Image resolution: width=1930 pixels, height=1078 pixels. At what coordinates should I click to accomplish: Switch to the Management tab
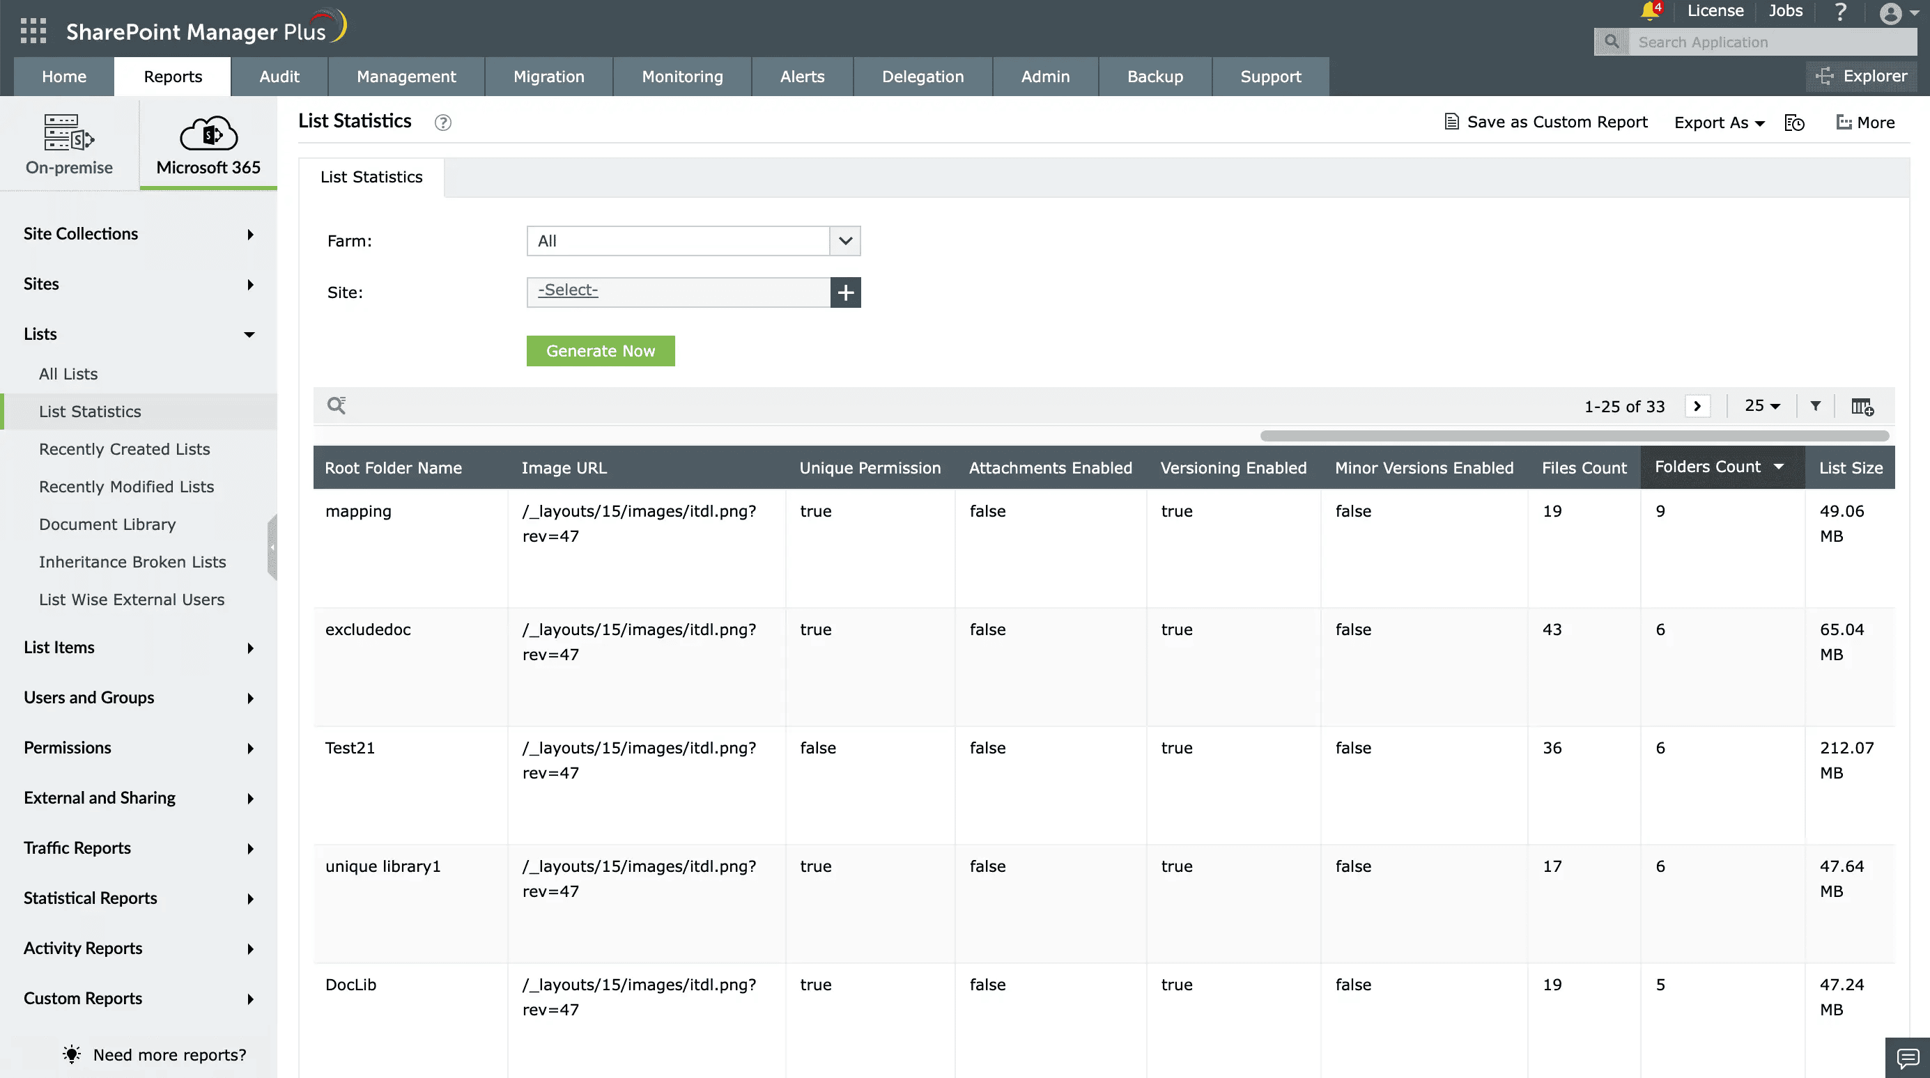pyautogui.click(x=406, y=77)
